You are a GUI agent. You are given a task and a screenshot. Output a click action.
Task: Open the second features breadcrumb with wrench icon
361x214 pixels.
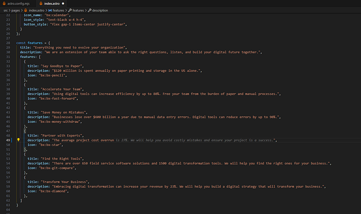(76, 10)
